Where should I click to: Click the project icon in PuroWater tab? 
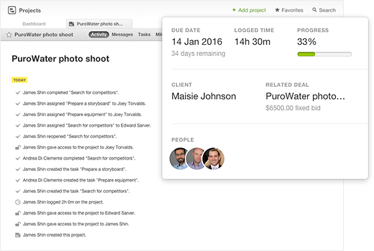click(71, 24)
